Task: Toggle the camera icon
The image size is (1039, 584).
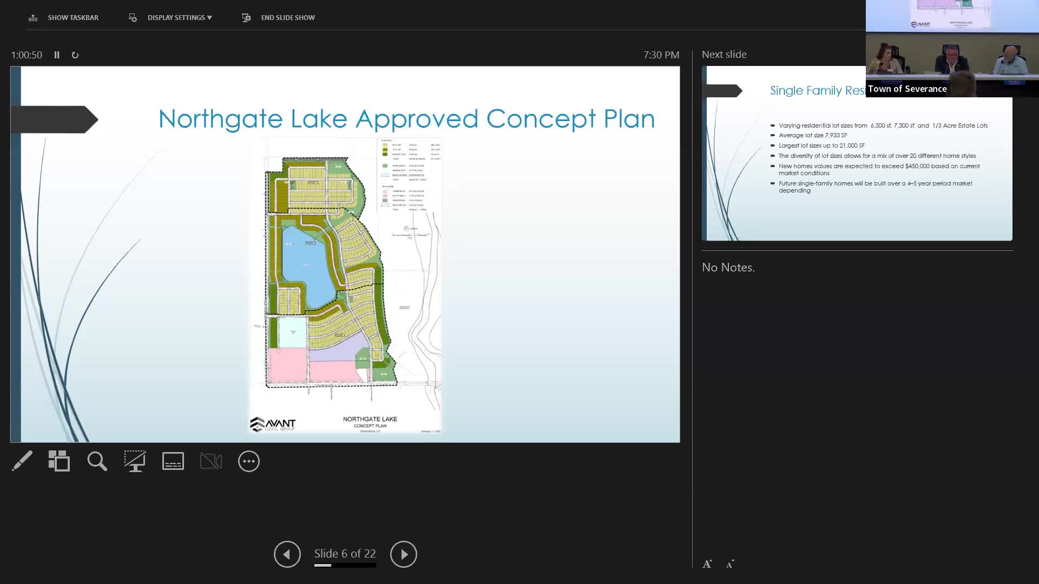Action: coord(211,461)
